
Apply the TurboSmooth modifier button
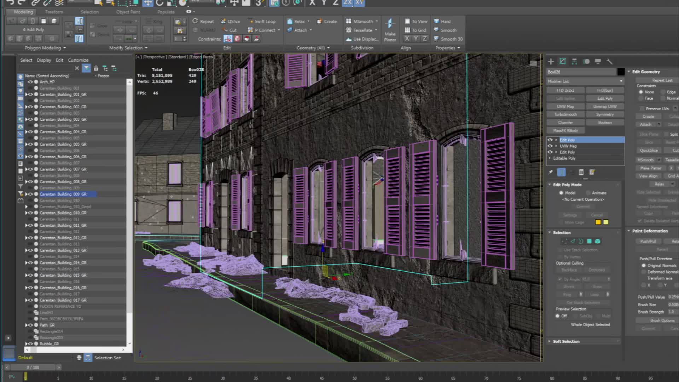click(x=565, y=114)
